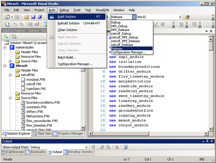
Task: Pin the Output panel with the pushpin icon
Action: coord(207,141)
